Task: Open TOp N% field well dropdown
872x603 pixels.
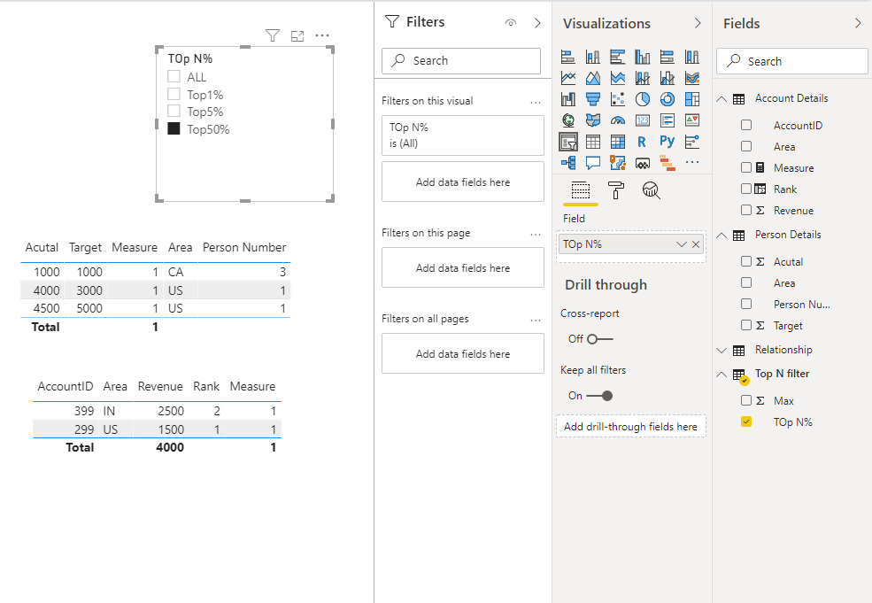Action: coord(682,244)
